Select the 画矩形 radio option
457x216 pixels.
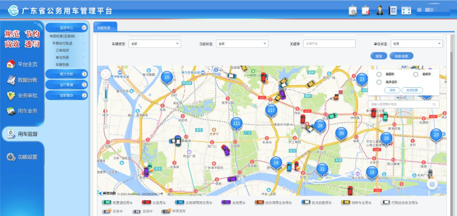click(416, 75)
